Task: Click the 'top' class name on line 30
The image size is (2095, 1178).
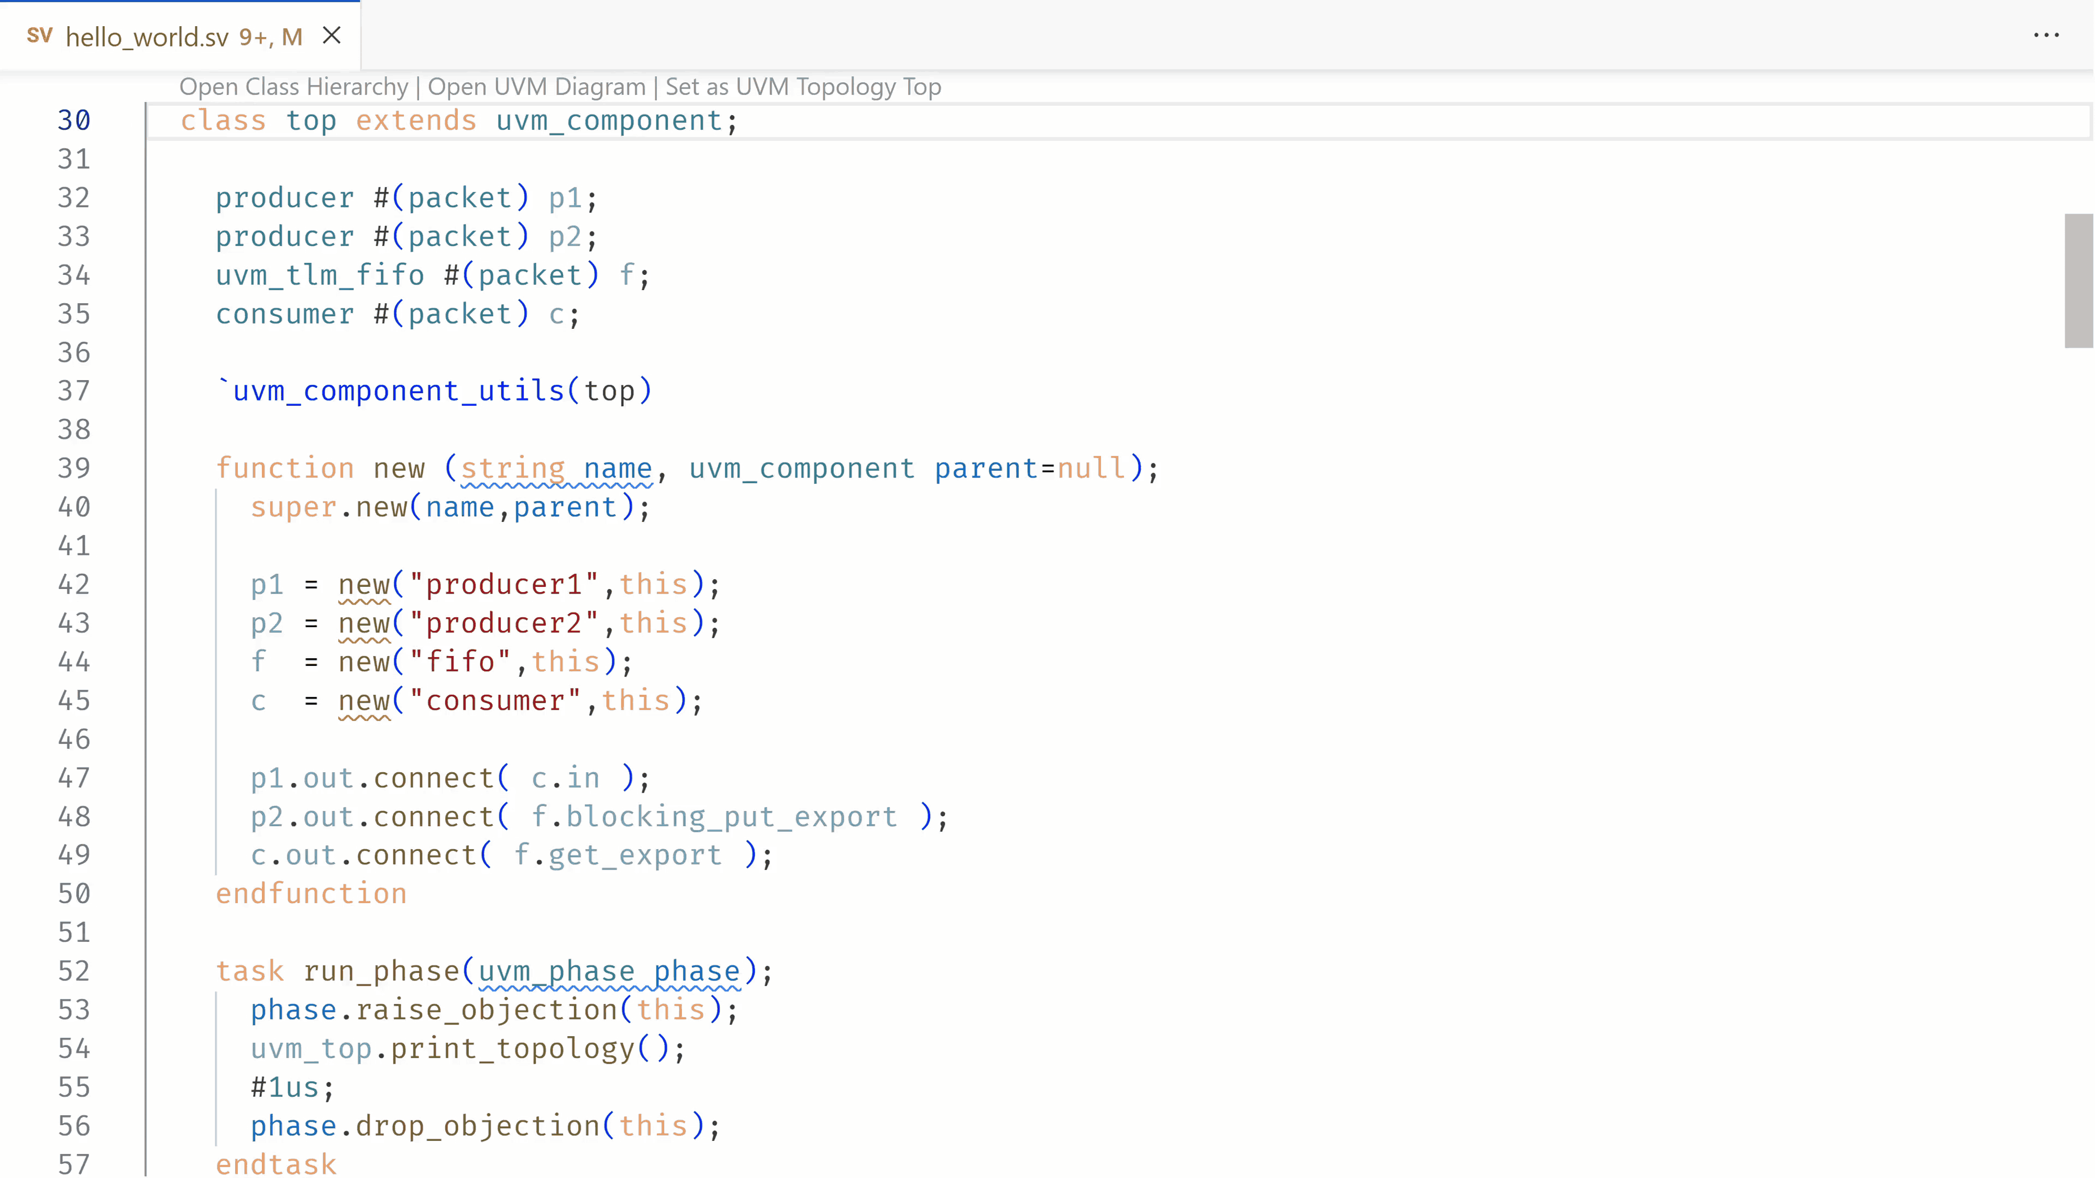Action: pos(311,121)
